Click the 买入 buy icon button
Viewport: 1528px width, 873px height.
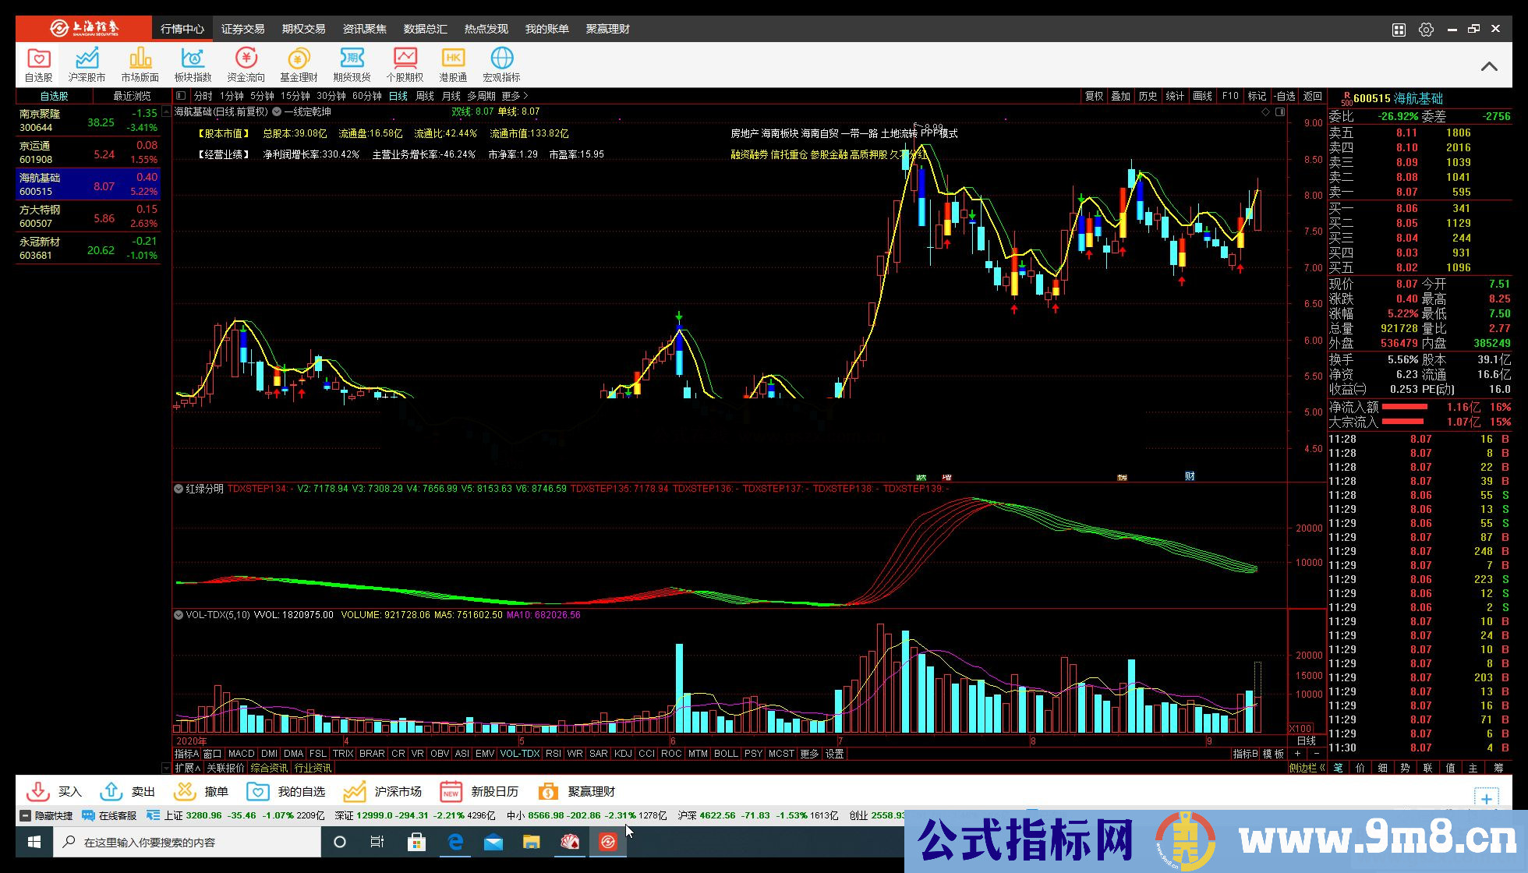pos(54,791)
